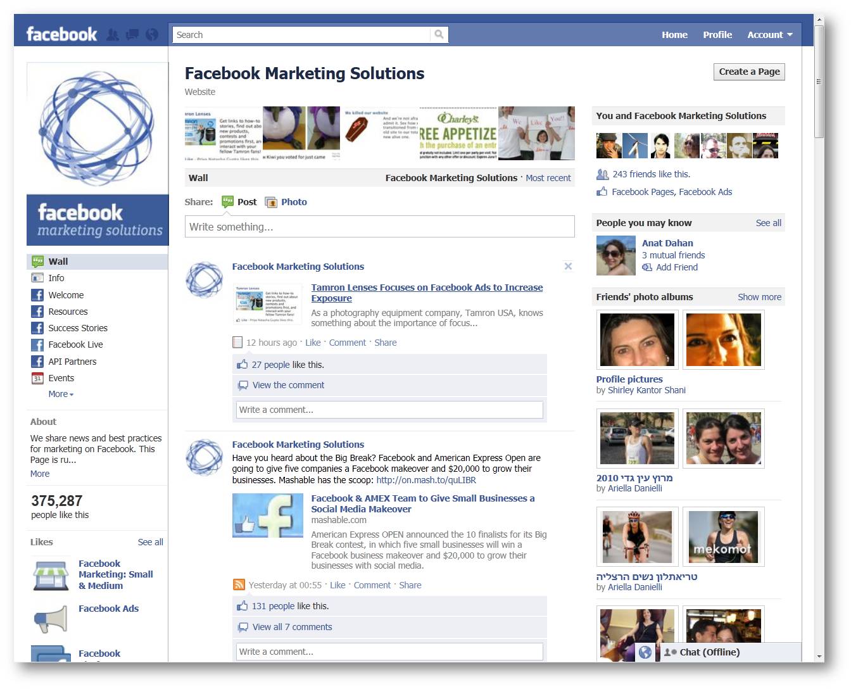
Task: Click the globe icon in chat bar
Action: click(645, 652)
